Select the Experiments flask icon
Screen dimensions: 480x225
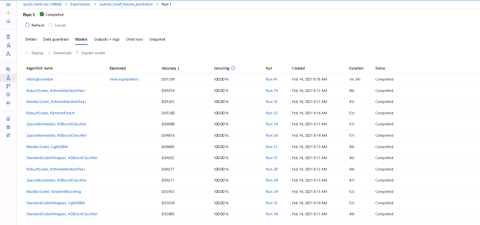pos(8,78)
